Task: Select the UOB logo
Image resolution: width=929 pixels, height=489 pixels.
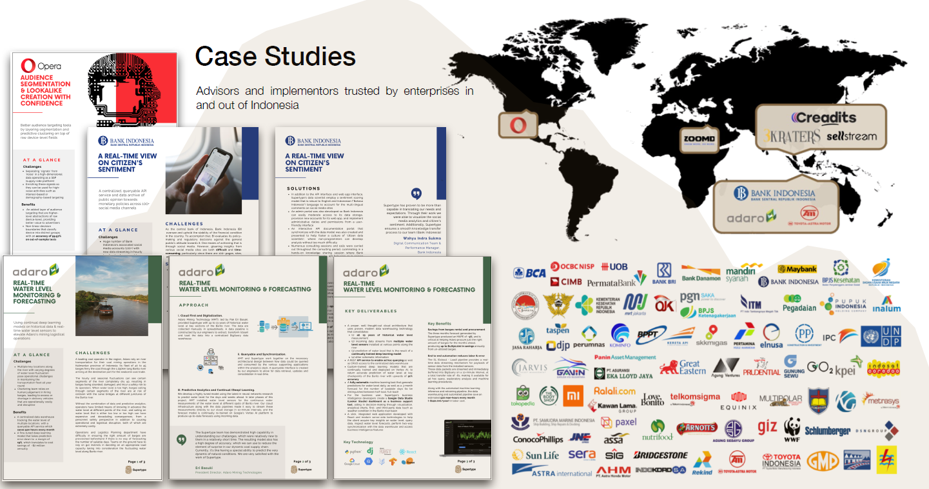Action: pos(614,266)
